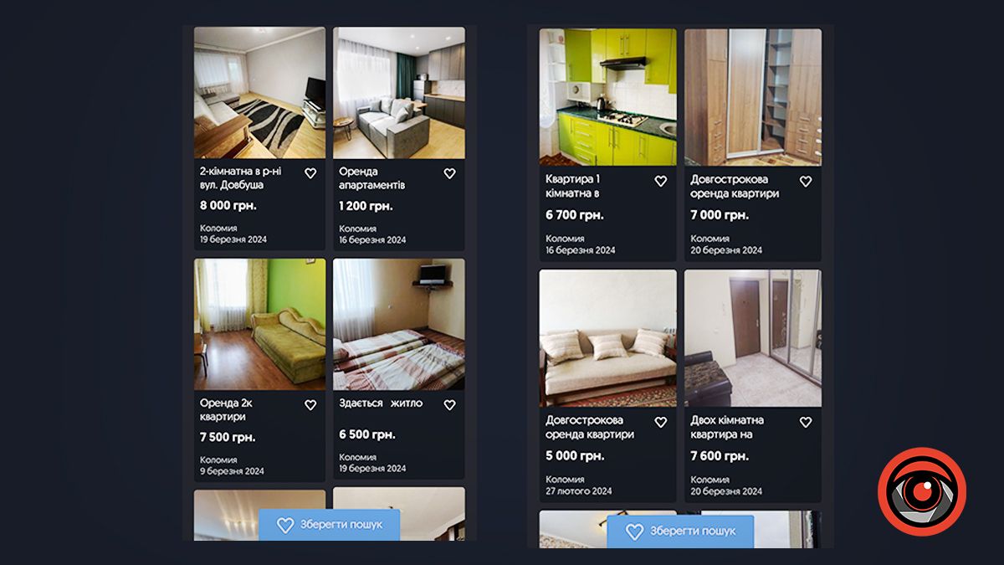Click the right Зберегти пошук button
Image resolution: width=1004 pixels, height=565 pixels.
[x=680, y=532]
